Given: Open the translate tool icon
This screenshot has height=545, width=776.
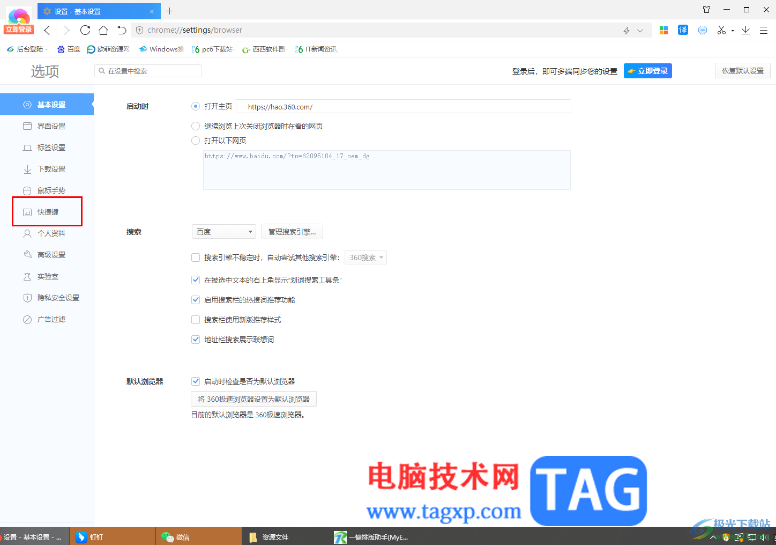Looking at the screenshot, I should click(683, 30).
